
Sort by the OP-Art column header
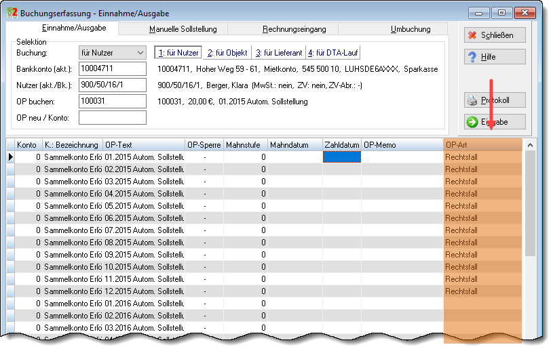[x=482, y=145]
